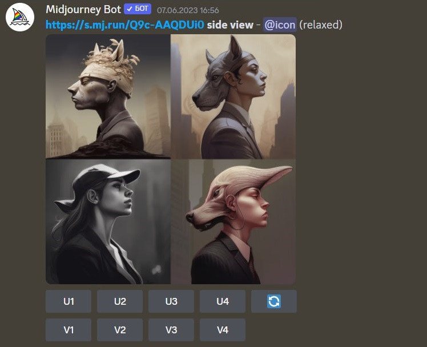Open the bottom-right dog-hat figure image
427x347 pixels.
tap(233, 222)
